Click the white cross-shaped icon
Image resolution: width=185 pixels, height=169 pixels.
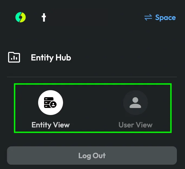[x=44, y=18]
